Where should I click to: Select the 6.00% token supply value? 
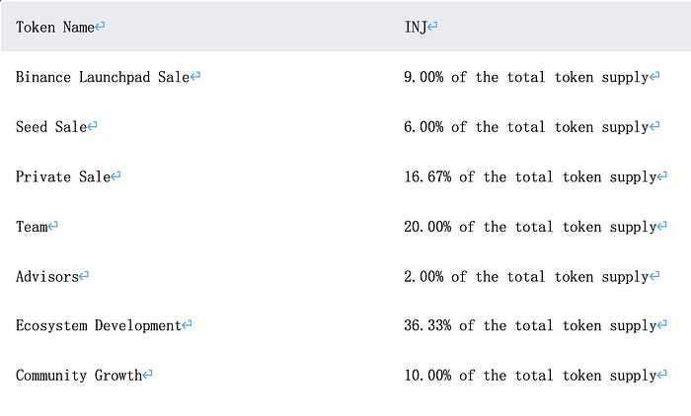(525, 127)
